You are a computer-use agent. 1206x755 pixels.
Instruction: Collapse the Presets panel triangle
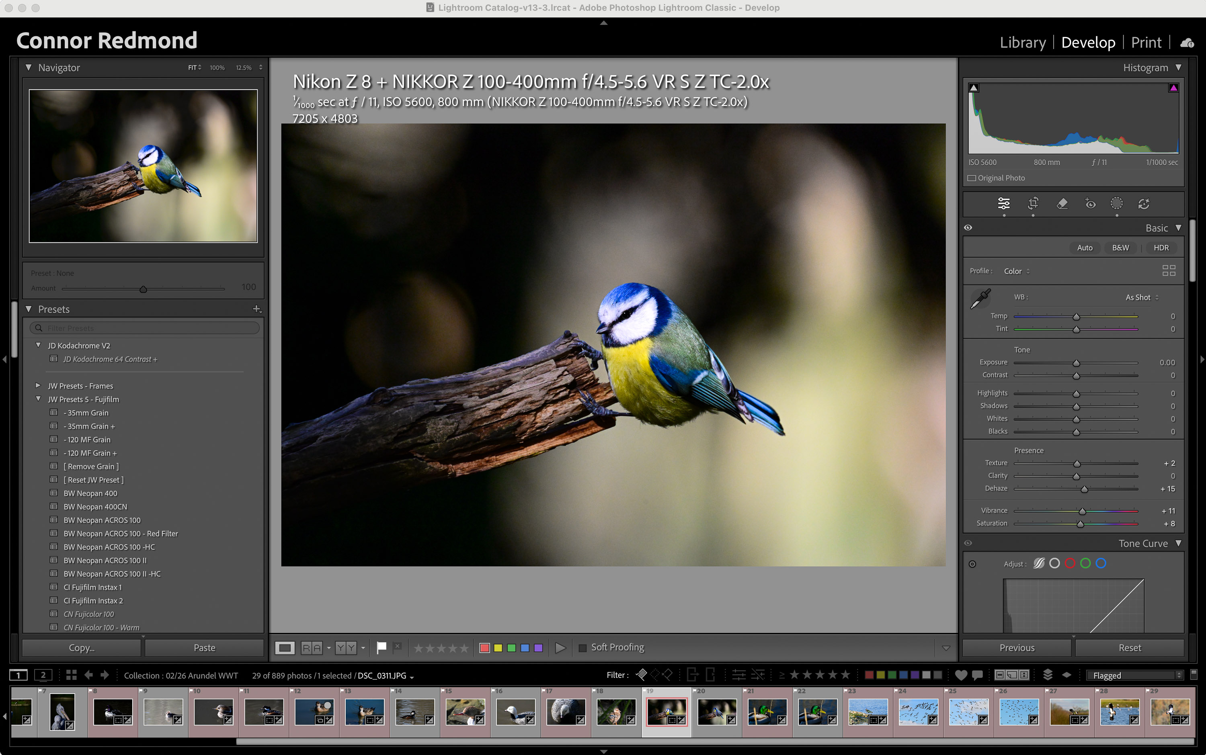(x=29, y=309)
